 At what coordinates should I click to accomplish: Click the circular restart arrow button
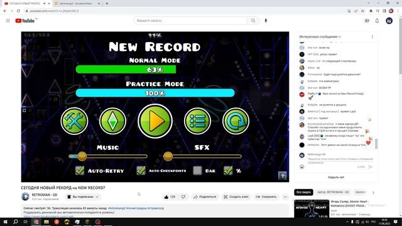point(236,121)
